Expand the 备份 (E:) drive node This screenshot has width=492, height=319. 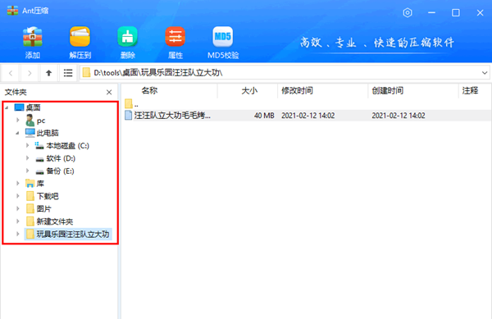[28, 171]
